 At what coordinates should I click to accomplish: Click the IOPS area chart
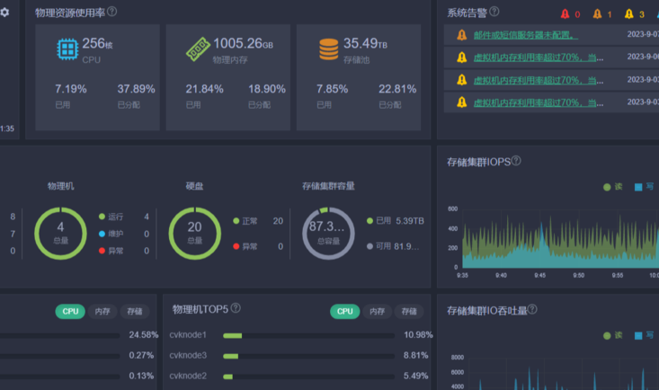click(x=561, y=240)
